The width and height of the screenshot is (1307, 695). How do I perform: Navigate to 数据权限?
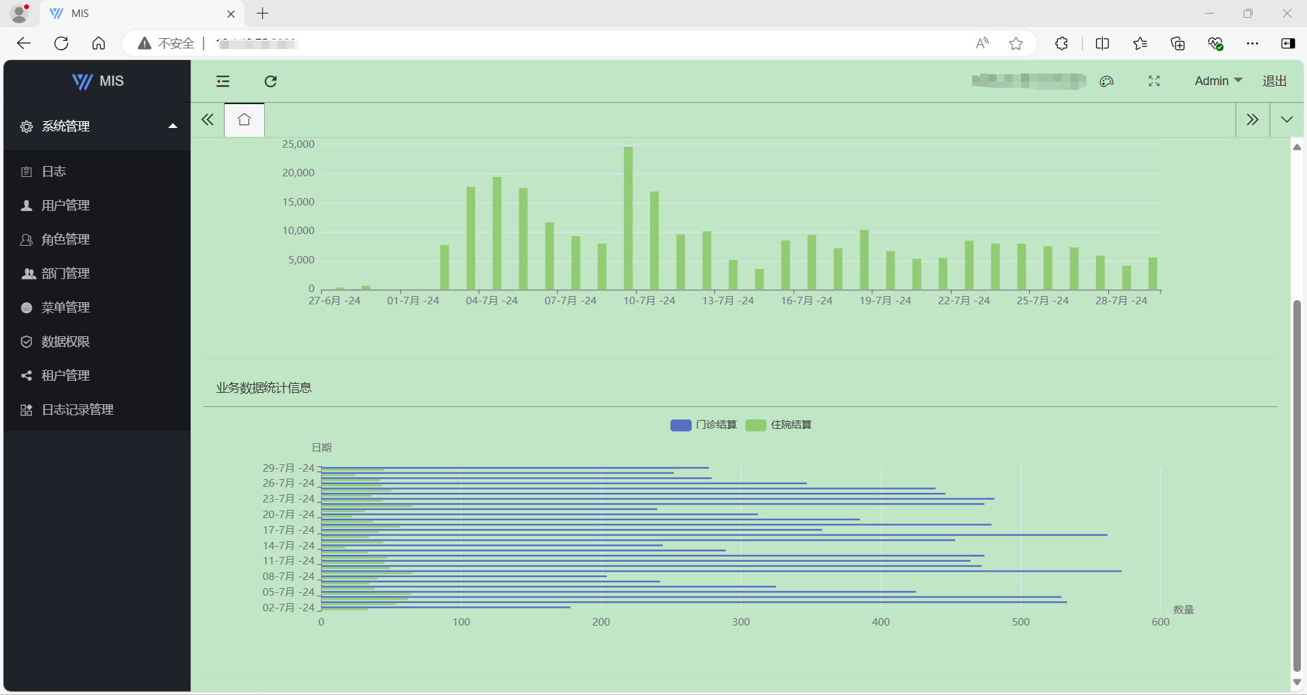tap(97, 342)
